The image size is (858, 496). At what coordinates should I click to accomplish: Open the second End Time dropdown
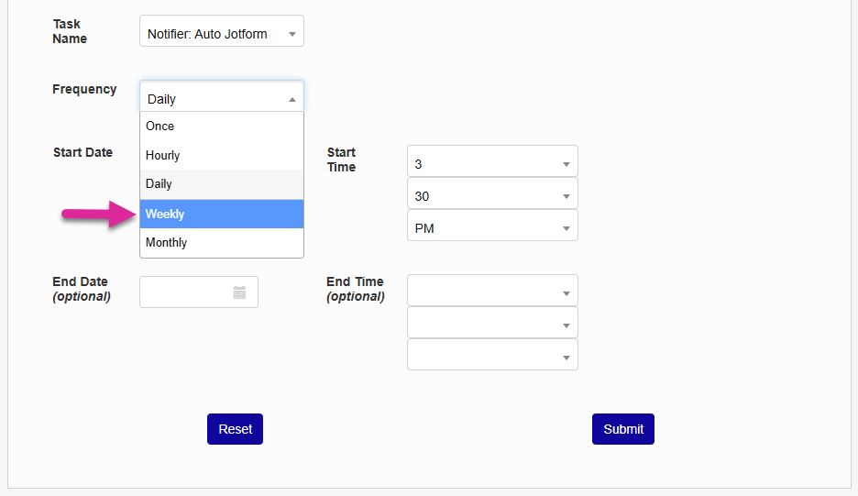(492, 323)
